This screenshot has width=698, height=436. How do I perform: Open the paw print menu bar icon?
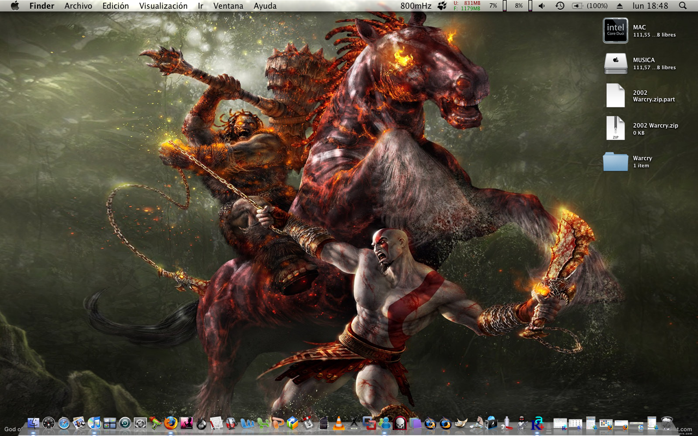click(442, 6)
